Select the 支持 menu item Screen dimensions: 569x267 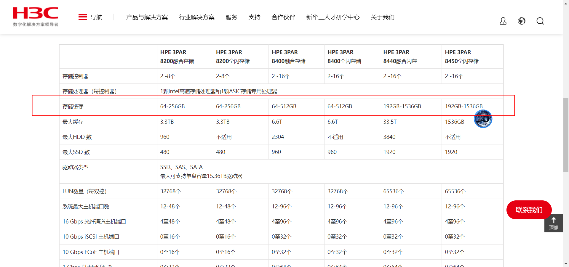point(255,17)
